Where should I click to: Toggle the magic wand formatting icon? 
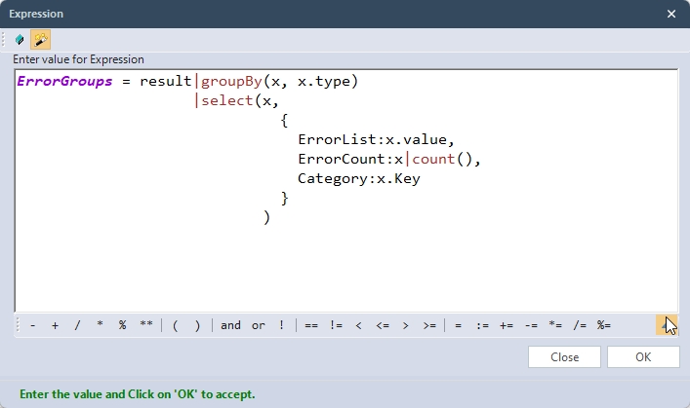[40, 40]
